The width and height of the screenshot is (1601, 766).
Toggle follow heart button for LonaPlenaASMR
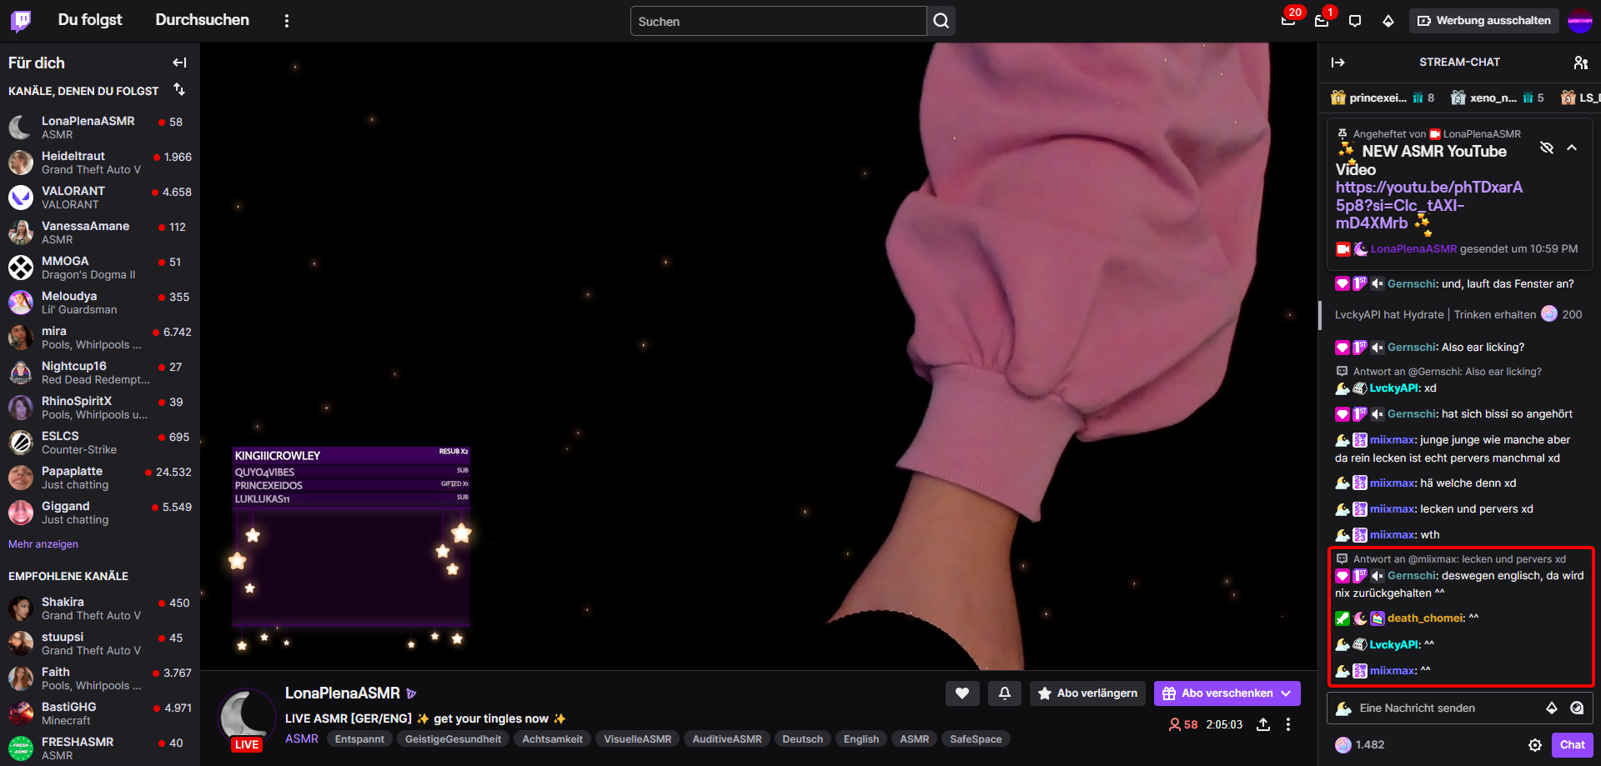tap(961, 693)
